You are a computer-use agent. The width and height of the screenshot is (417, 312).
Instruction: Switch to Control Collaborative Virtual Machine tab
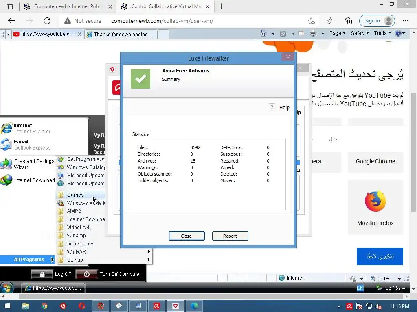click(165, 6)
